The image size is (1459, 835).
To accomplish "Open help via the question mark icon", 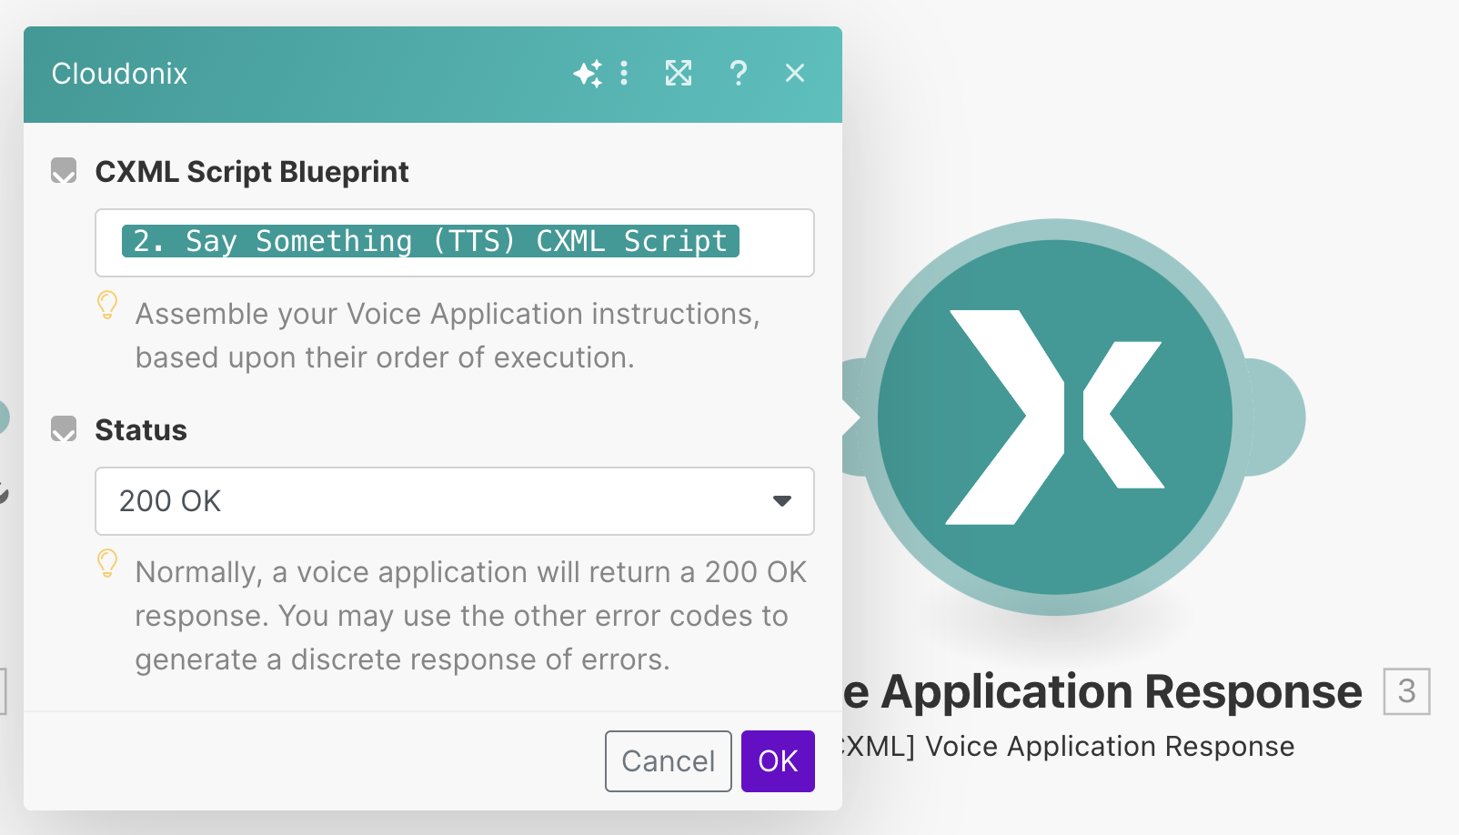I will [x=738, y=73].
